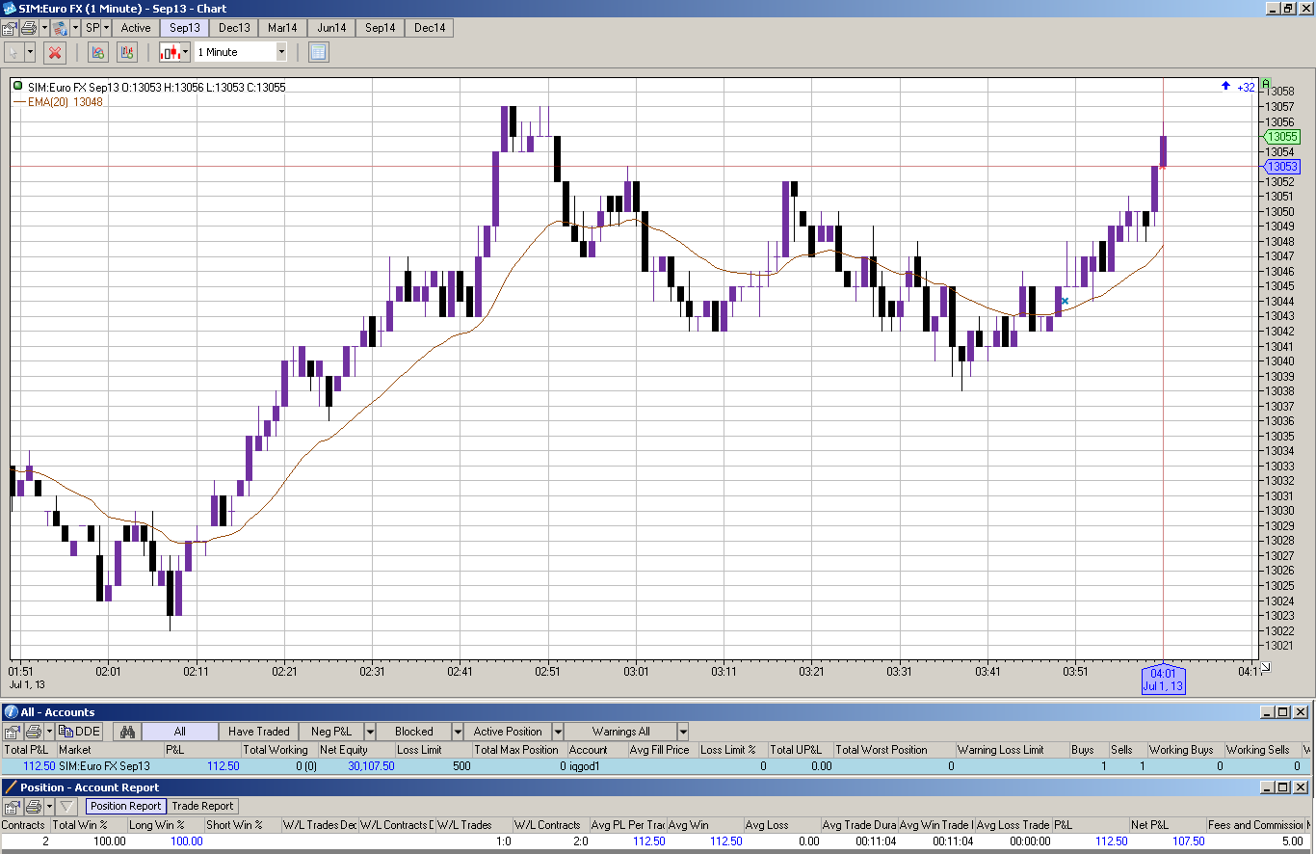Click the green 13055 price marker
Screen dimensions: 1316x854
(1281, 137)
